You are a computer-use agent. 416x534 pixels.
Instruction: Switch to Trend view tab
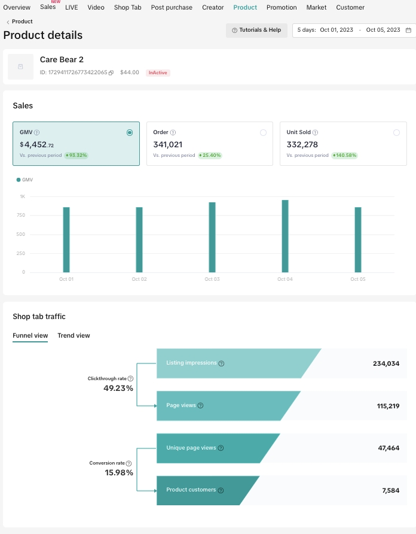(x=74, y=335)
